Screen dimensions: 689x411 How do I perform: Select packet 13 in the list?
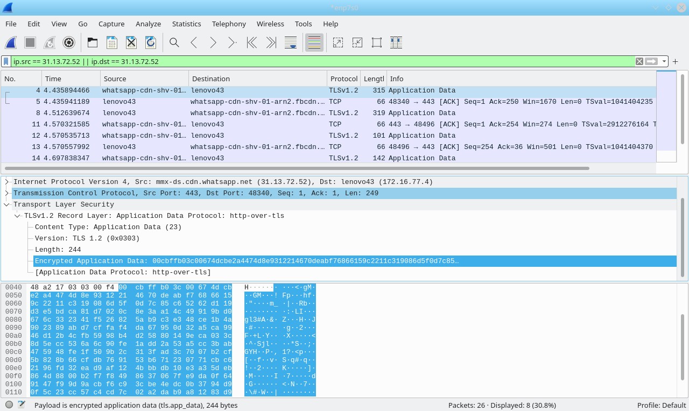328,147
